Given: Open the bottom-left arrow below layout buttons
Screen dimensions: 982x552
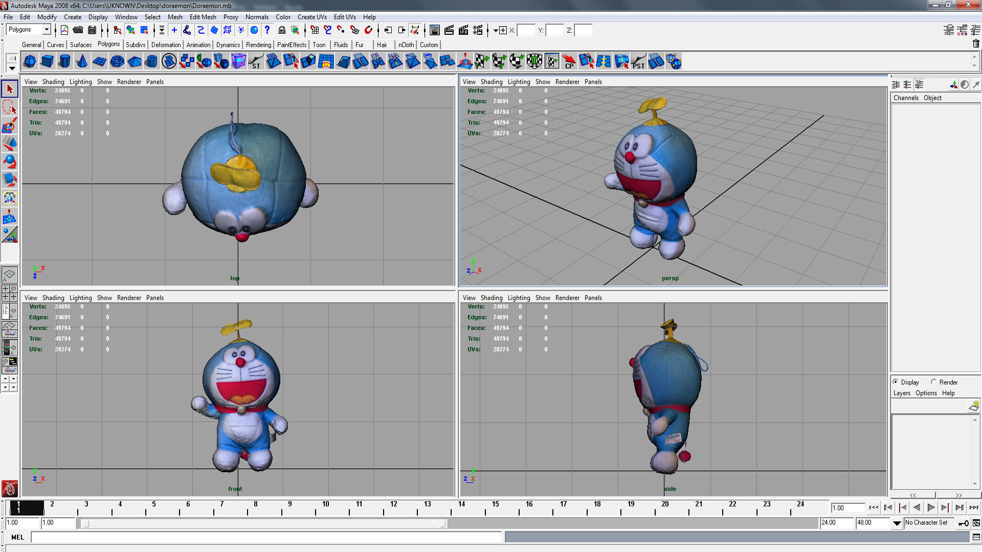Looking at the screenshot, I should pos(5,388).
